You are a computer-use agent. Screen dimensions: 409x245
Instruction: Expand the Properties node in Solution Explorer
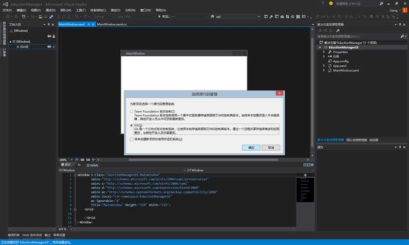click(x=324, y=52)
